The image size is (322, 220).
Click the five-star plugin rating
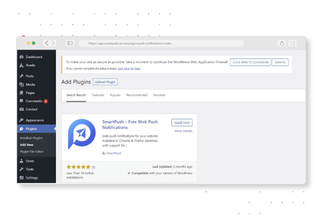tap(78, 167)
